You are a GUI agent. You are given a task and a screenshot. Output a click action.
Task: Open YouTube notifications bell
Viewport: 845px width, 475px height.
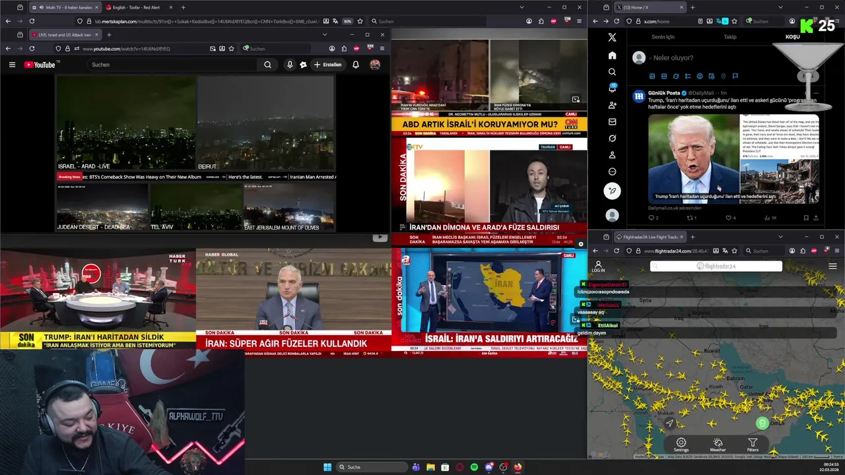(x=356, y=65)
